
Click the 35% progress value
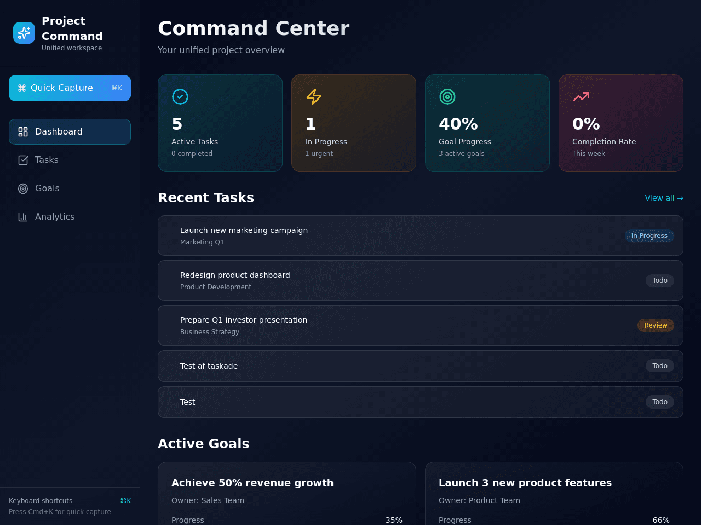coord(394,520)
